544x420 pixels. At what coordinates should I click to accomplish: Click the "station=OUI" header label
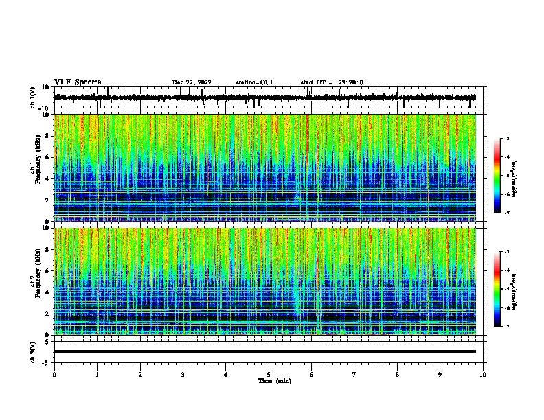pos(254,82)
